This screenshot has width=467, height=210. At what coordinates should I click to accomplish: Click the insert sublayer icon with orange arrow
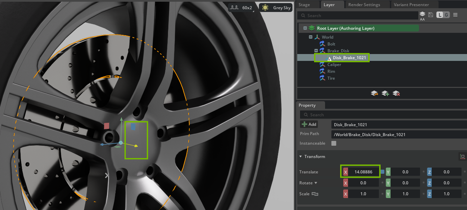coord(374,93)
